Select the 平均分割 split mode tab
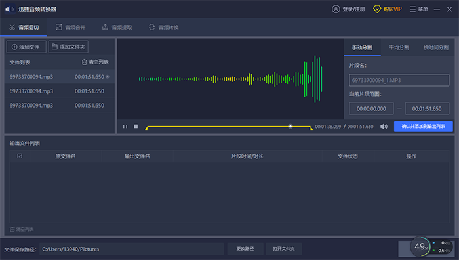The width and height of the screenshot is (459, 260). point(399,47)
